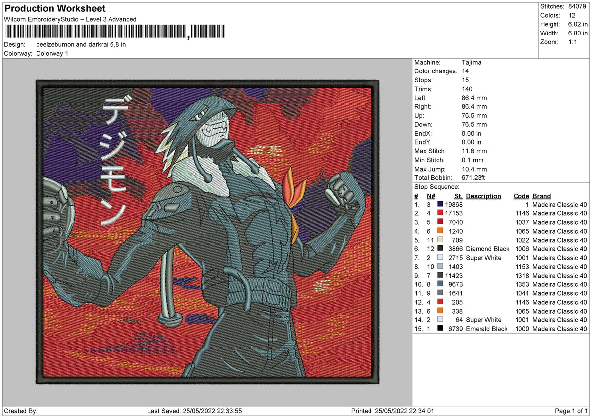Click the Description column header
Screen dimensions: 592x418
tap(483, 196)
